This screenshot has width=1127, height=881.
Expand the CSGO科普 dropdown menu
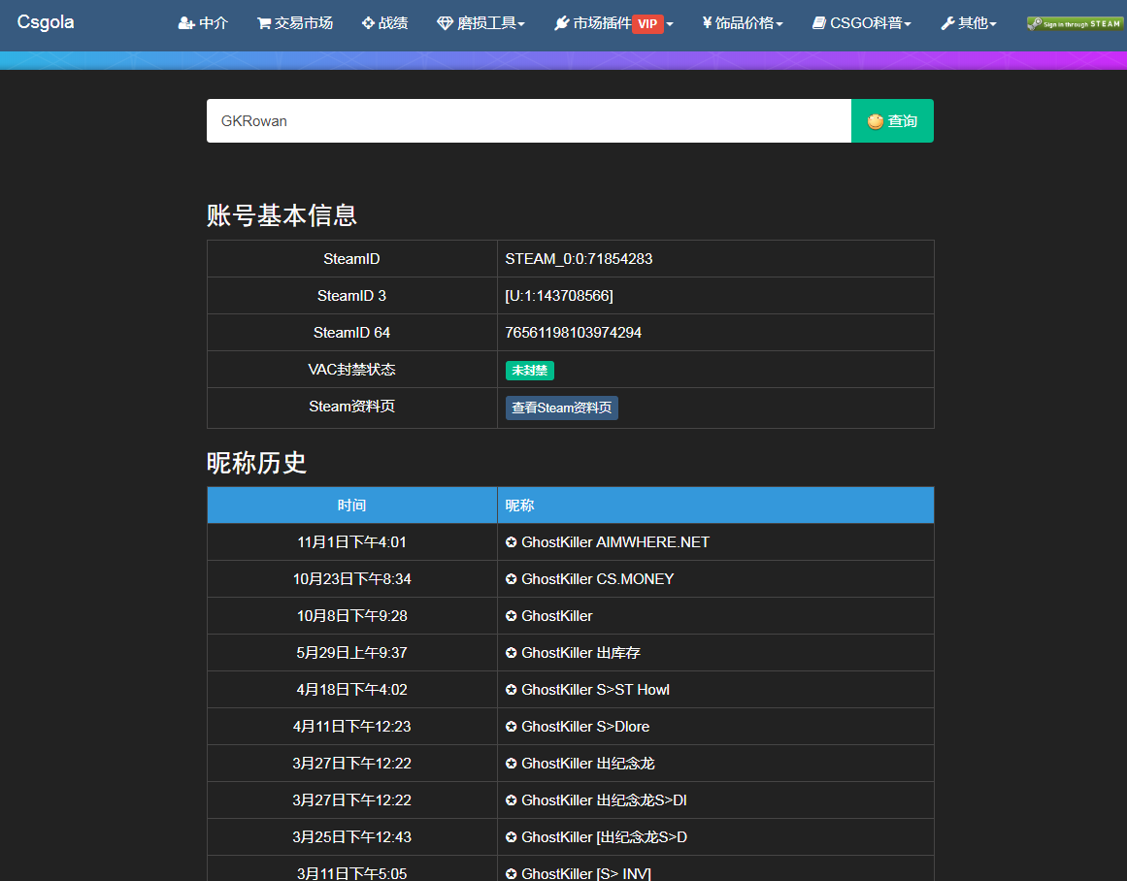[x=862, y=23]
